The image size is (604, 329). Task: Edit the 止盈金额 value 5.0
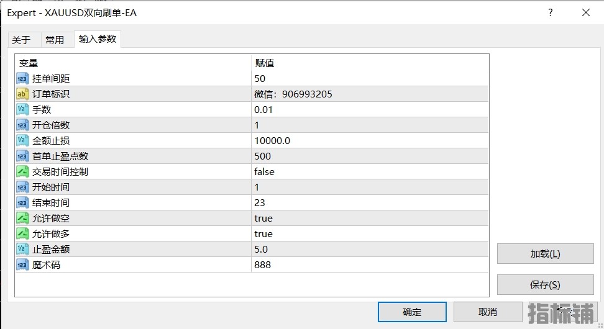370,250
